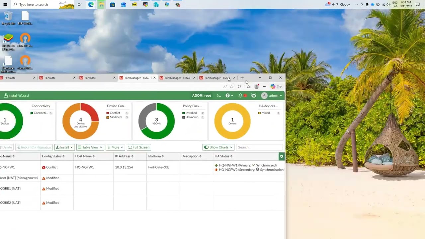Select the IP address 10.0.13.254 cell

click(x=124, y=167)
